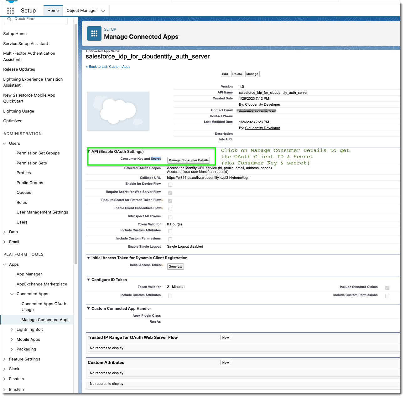Switch to the Home tab
Viewport: 405px width, 398px height.
pyautogui.click(x=53, y=11)
